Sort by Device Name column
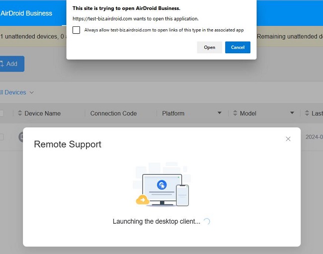Screen dimensions: 323x254 20,113
